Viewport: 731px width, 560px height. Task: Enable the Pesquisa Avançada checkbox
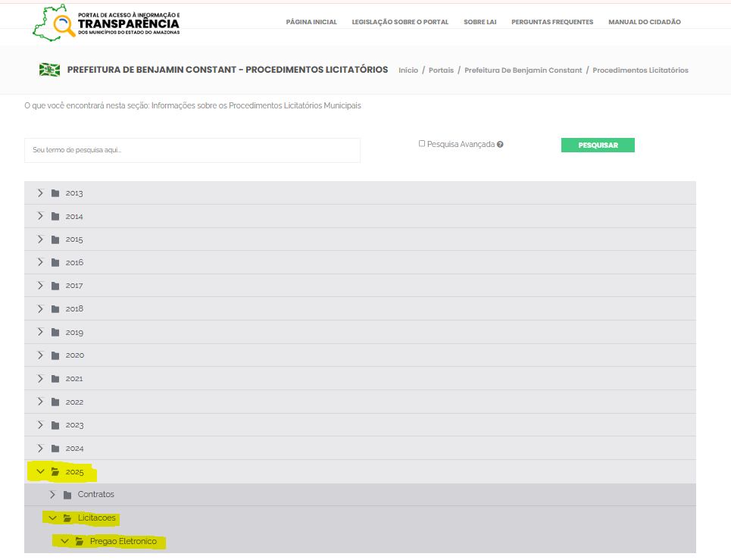point(422,143)
